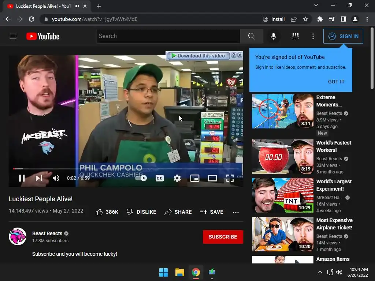Enter full screen mode
This screenshot has height=281, width=375.
[230, 178]
